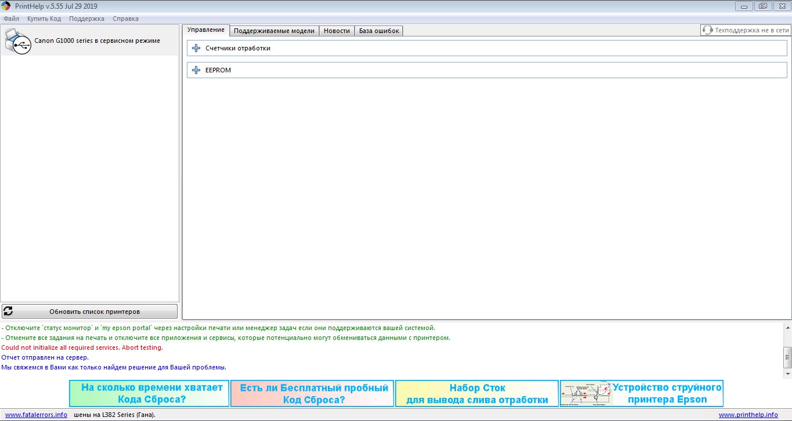Viewport: 792px width, 421px height.
Task: Click the L382 Series status bar text
Action: (115, 415)
